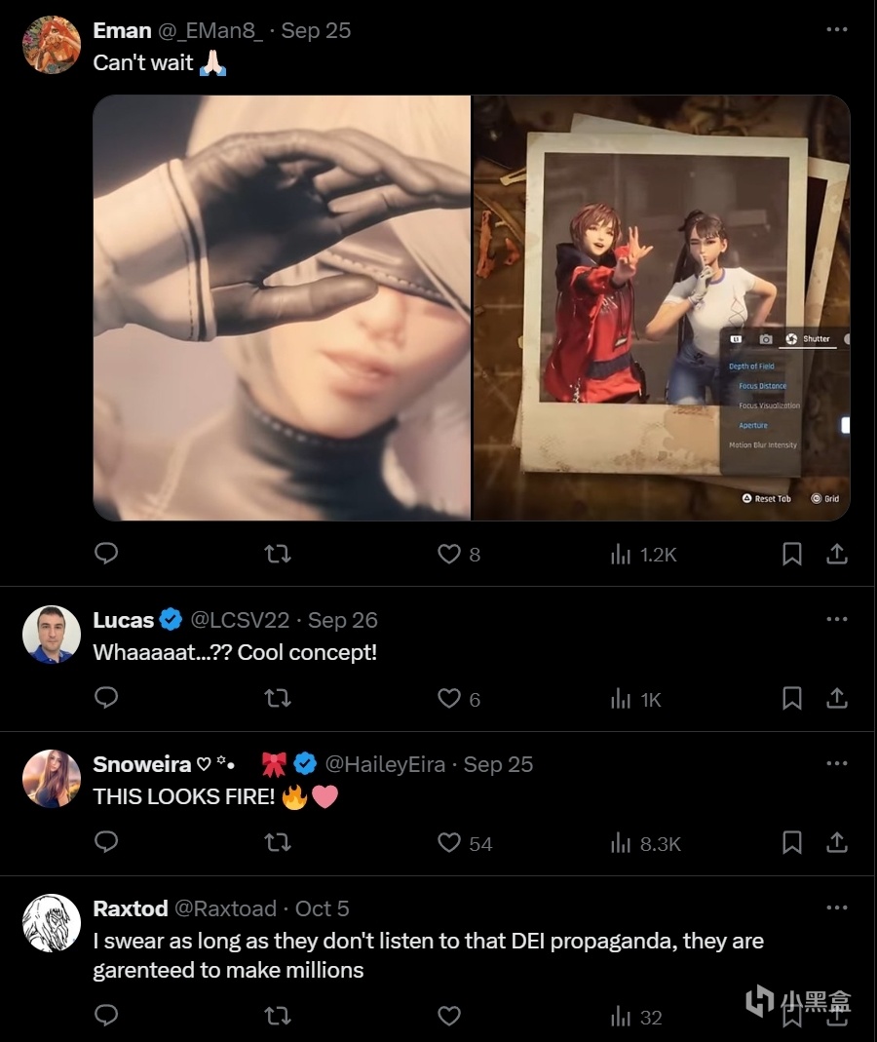Viewport: 877px width, 1042px height.
Task: Share Snoweira's tweet
Action: [x=837, y=842]
